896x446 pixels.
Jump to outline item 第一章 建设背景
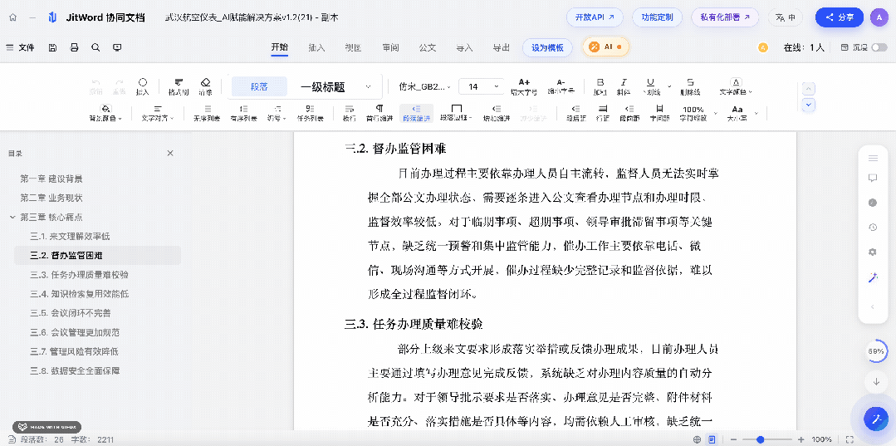tap(51, 179)
